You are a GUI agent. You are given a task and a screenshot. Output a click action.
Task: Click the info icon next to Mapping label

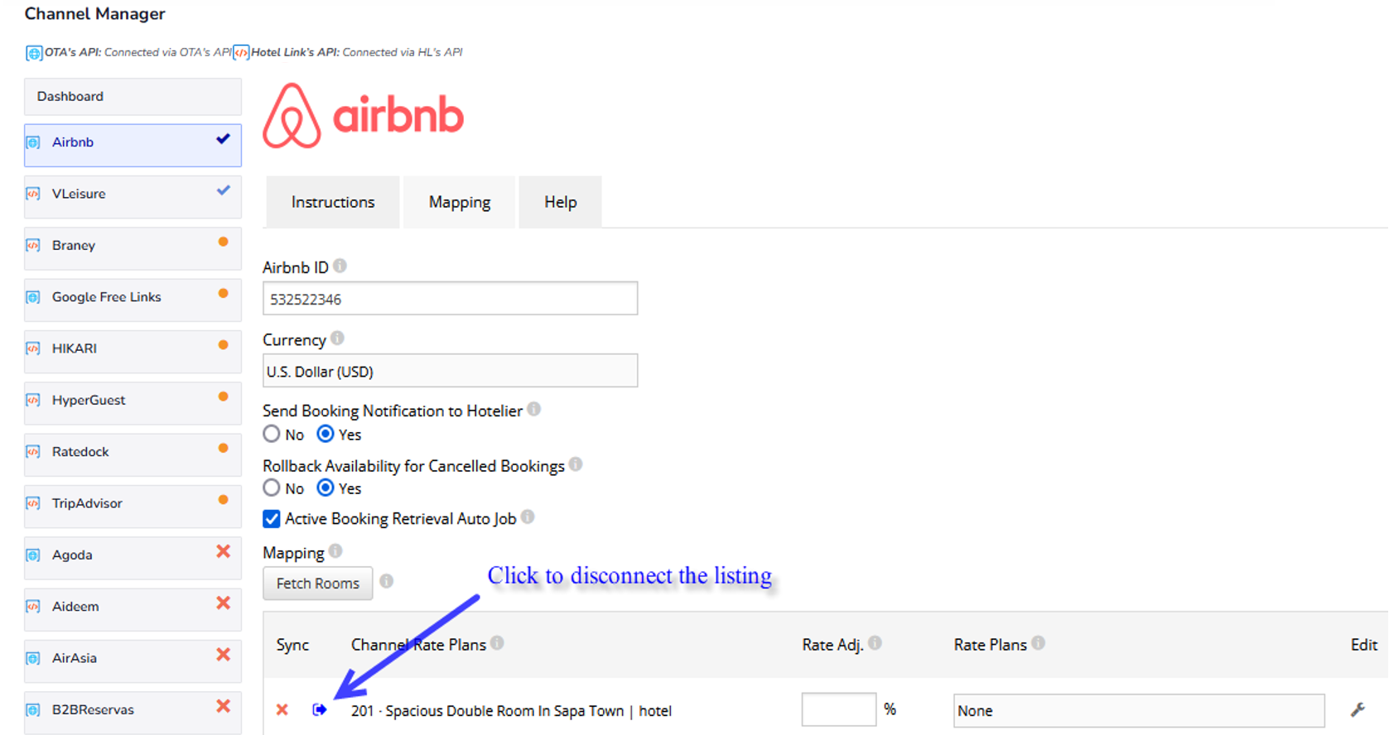pyautogui.click(x=335, y=550)
